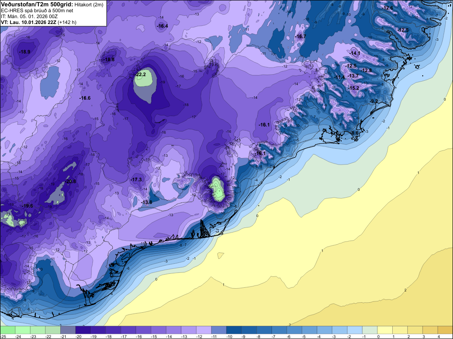This screenshot has height=339, width=453.
Task: Select the orange legend swatch right of 4
Action: pos(445,330)
